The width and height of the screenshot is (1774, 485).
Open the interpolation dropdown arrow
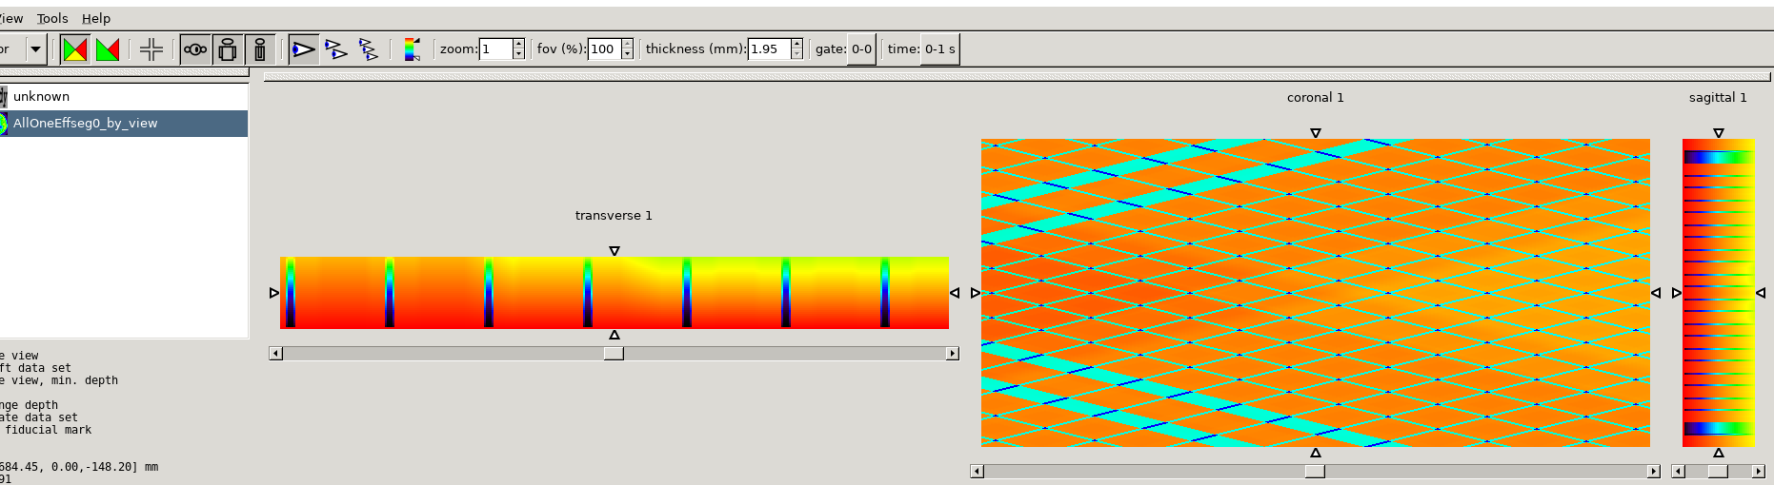point(35,49)
